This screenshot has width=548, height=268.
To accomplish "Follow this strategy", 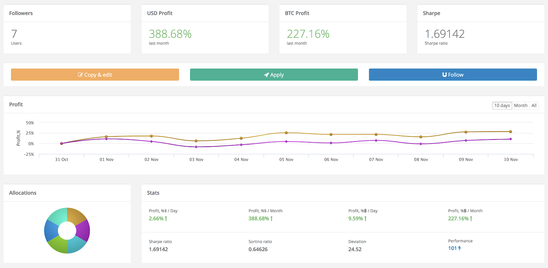I will point(453,75).
